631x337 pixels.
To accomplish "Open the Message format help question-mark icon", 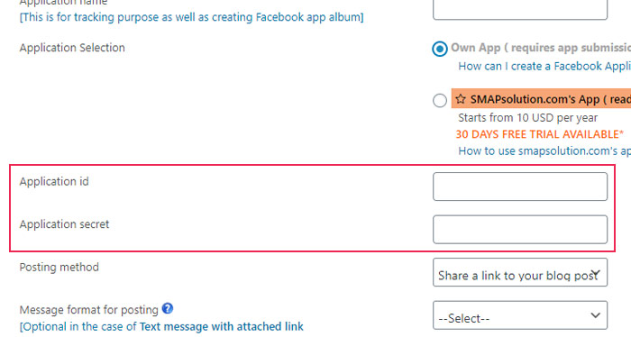I will pos(168,309).
